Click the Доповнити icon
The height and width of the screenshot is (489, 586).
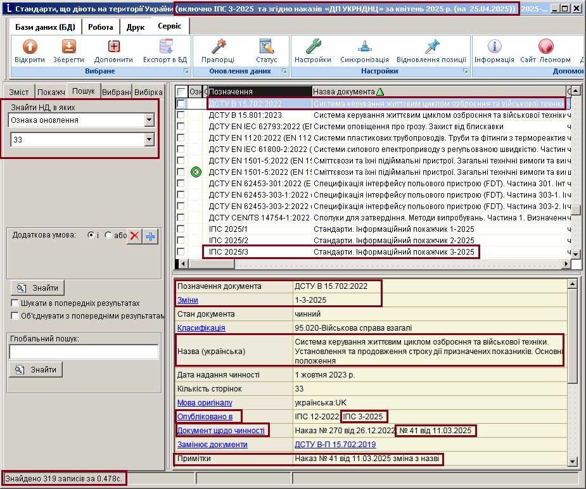click(113, 47)
